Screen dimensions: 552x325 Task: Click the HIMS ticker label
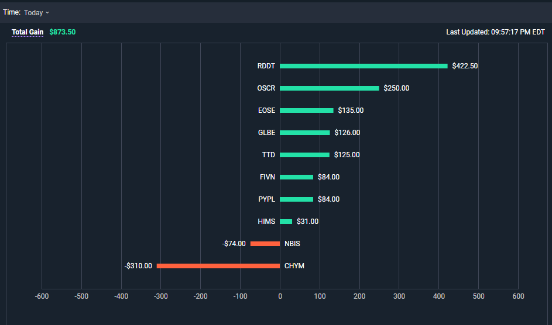(x=266, y=222)
